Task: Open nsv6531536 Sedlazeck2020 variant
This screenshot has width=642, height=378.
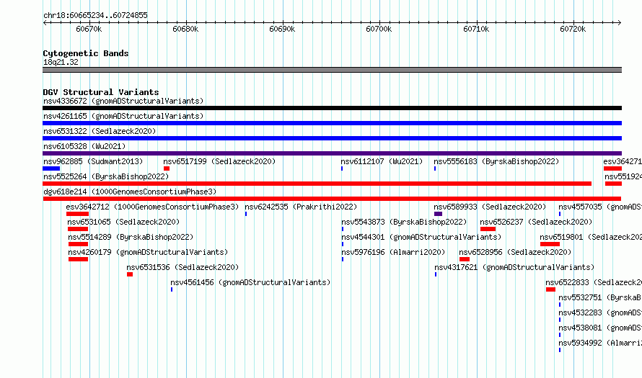Action: coord(183,267)
